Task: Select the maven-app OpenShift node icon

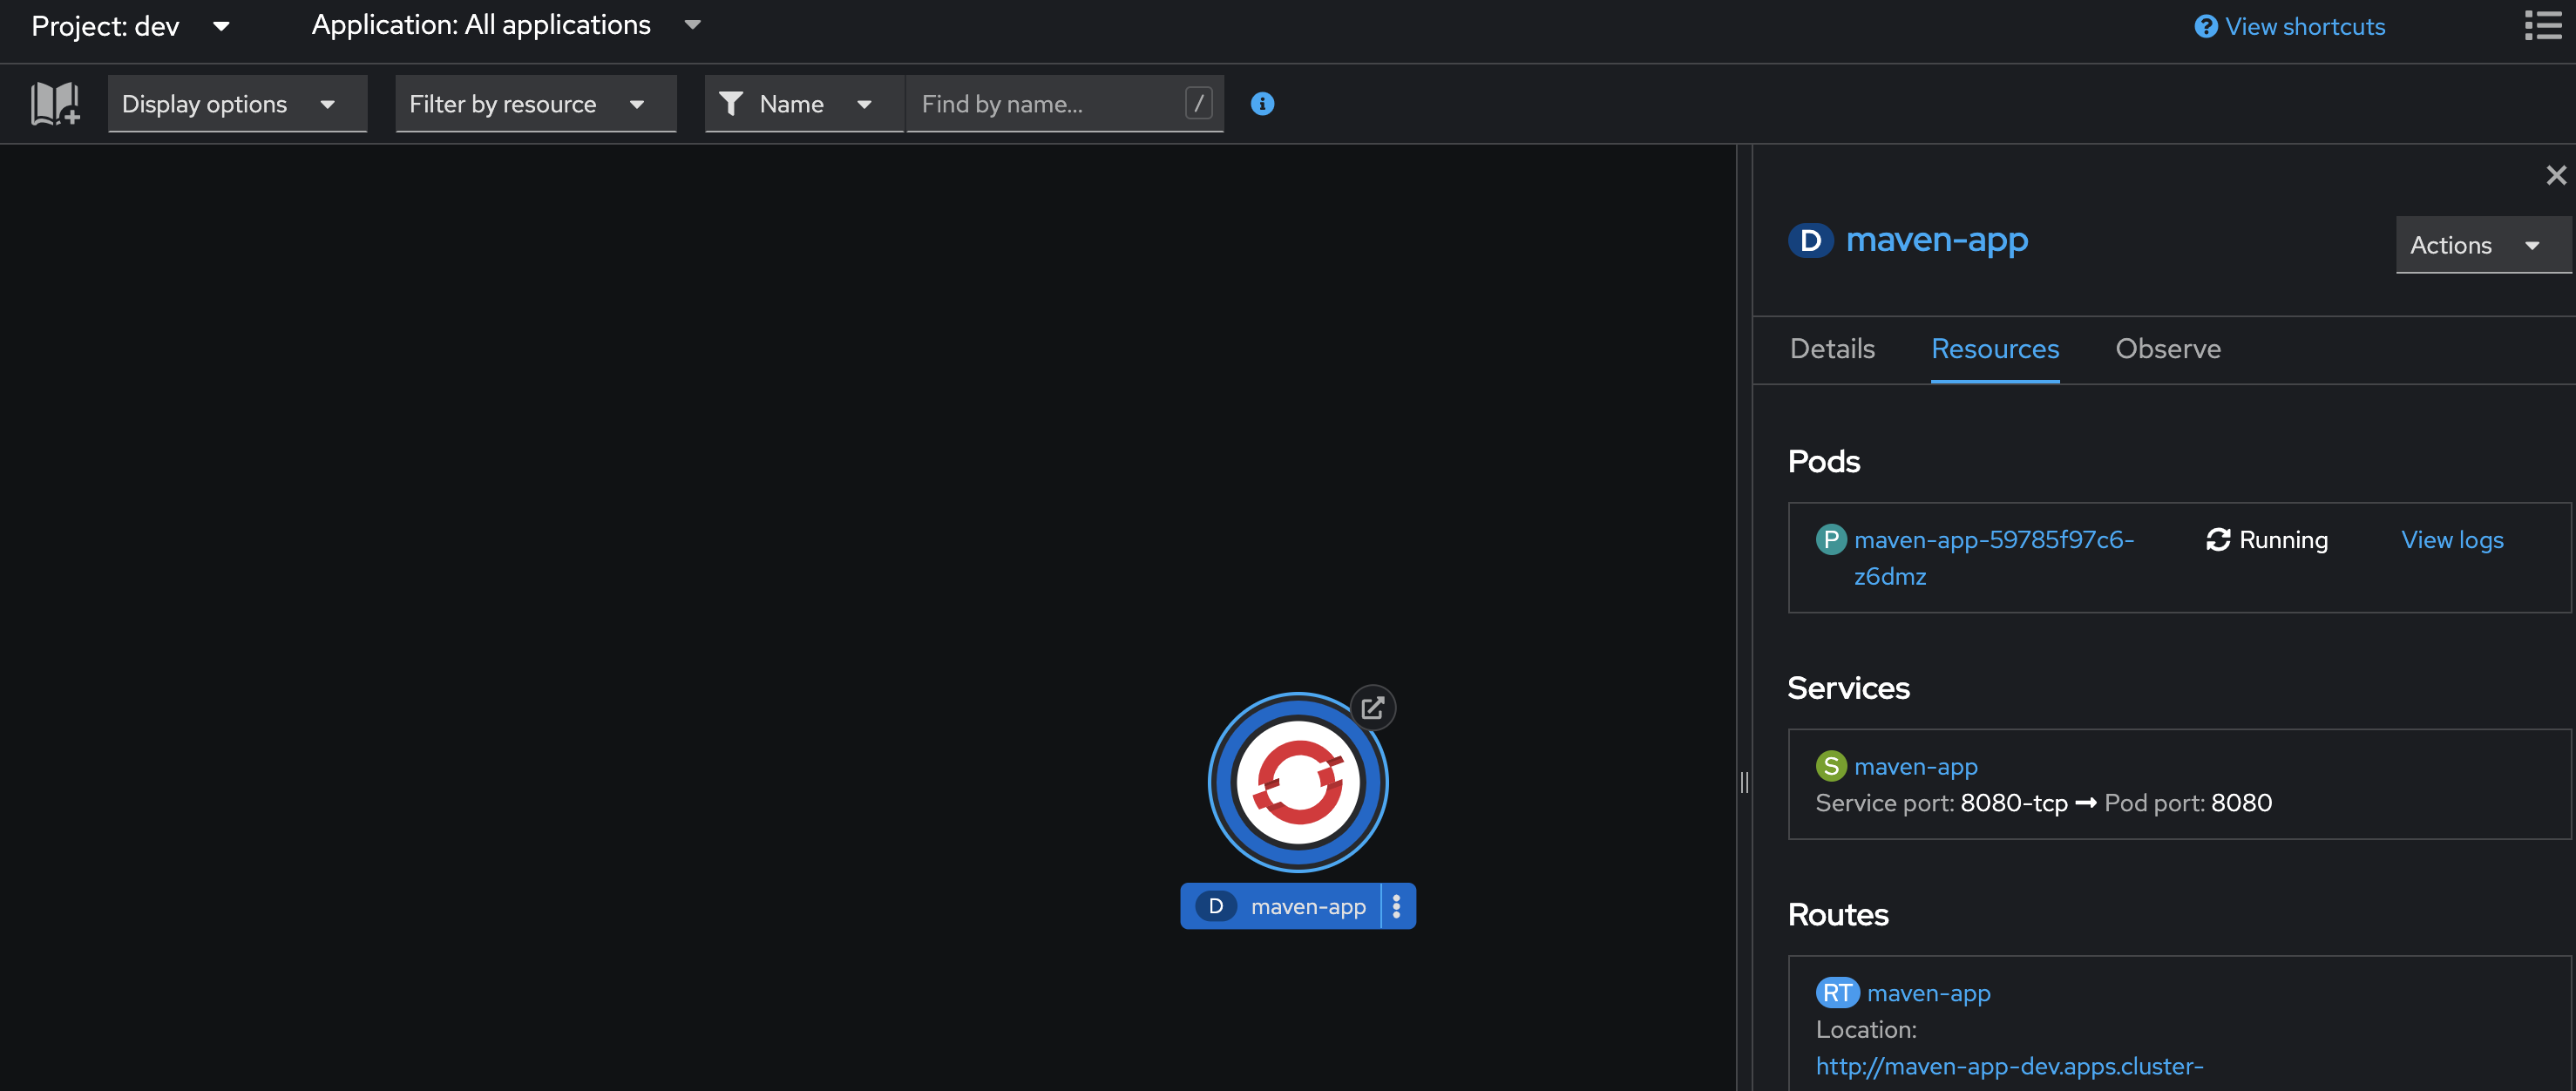Action: click(1298, 783)
